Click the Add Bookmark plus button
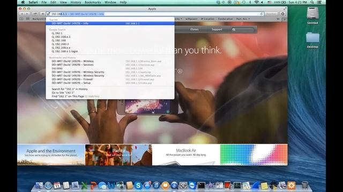343x192 pixels. (42, 14)
